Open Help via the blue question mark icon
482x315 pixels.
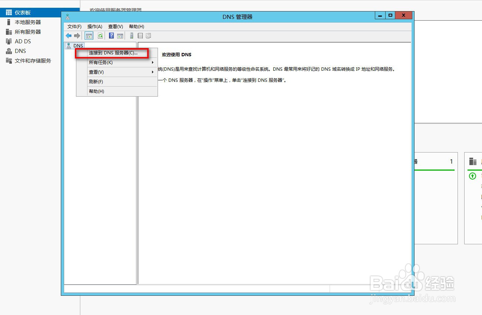[111, 36]
